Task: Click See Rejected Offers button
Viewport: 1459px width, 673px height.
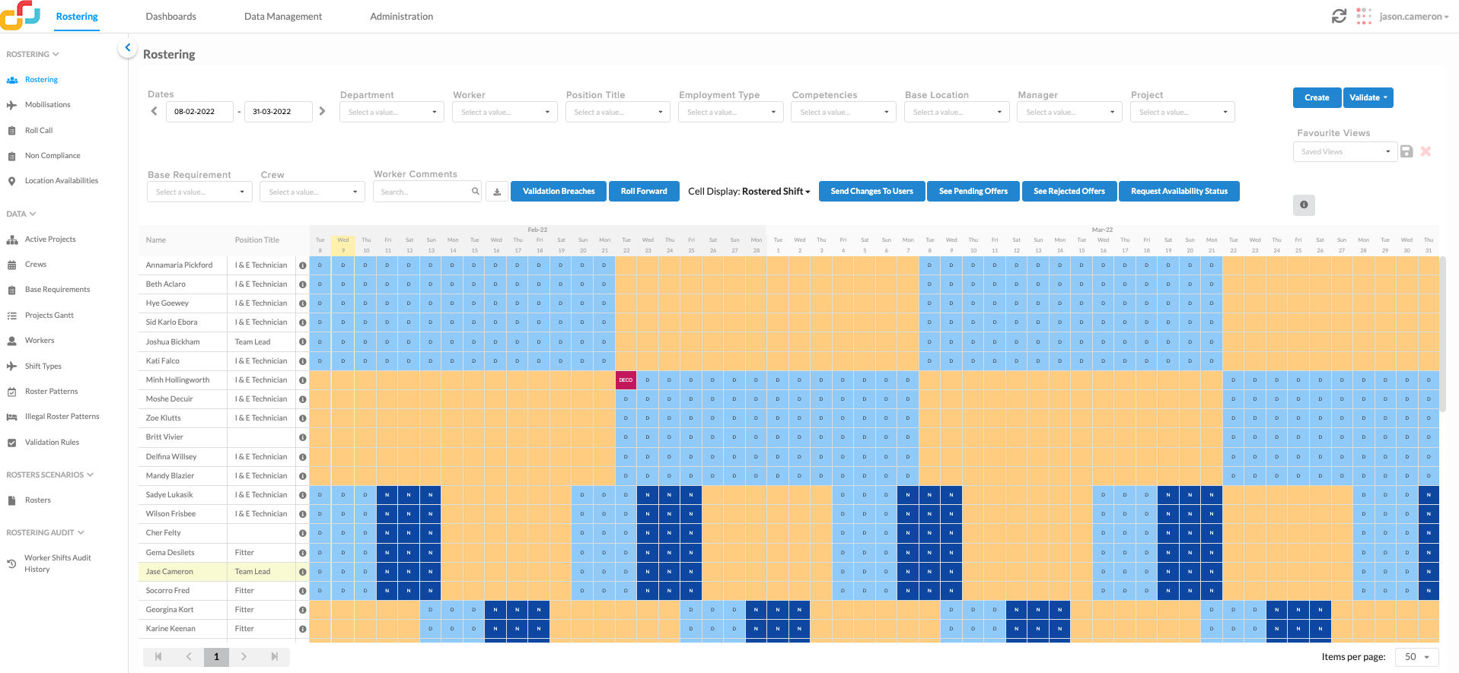Action: point(1069,192)
